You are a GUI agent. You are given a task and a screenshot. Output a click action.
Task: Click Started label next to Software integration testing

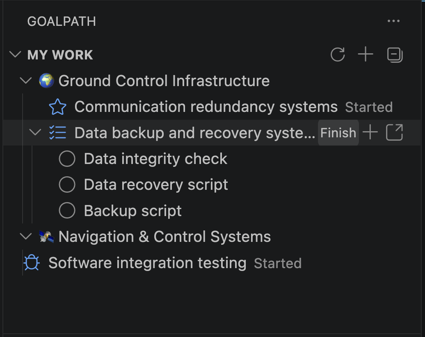pyautogui.click(x=278, y=263)
